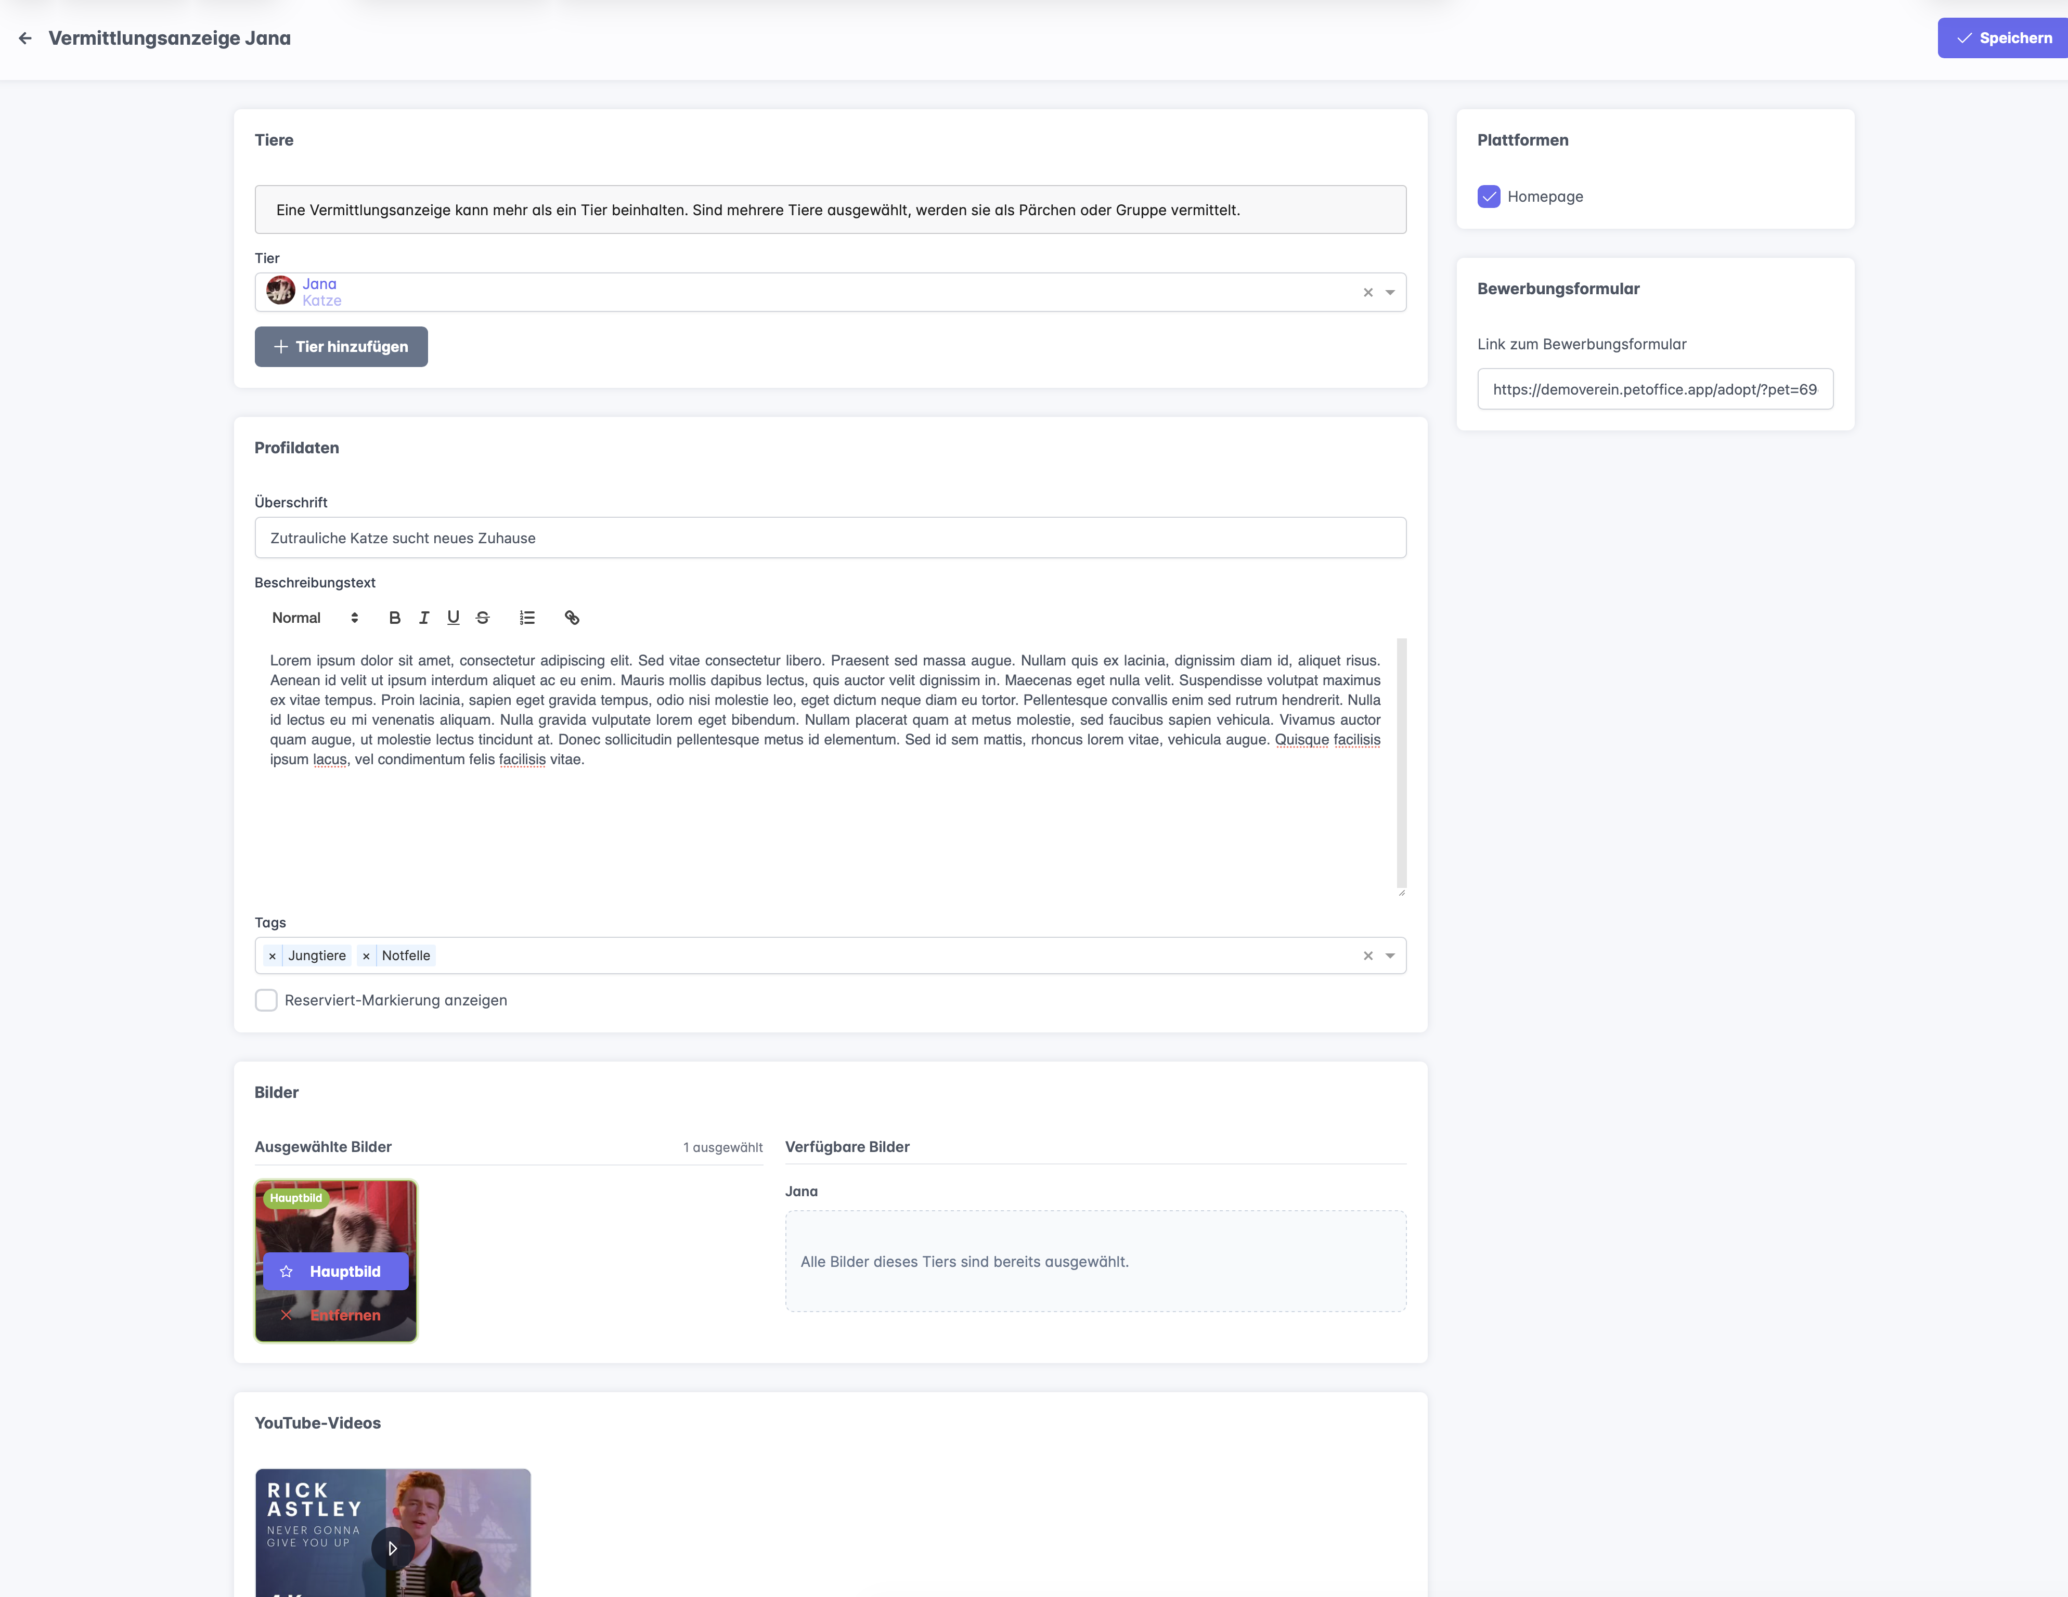
Task: Play the Rick Astley YouTube video
Action: [x=392, y=1549]
